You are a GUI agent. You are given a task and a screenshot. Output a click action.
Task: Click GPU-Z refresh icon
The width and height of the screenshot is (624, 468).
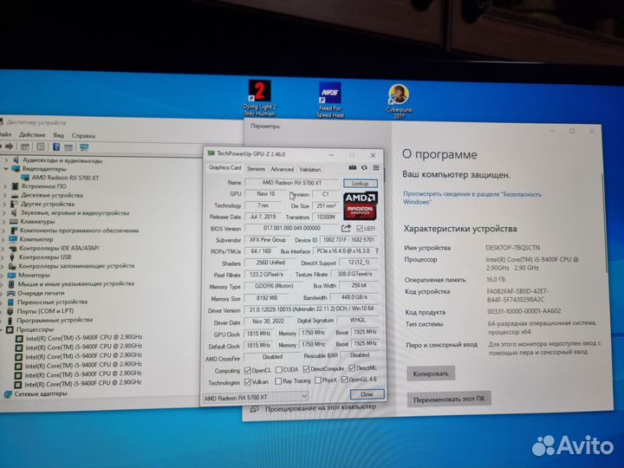pos(364,168)
